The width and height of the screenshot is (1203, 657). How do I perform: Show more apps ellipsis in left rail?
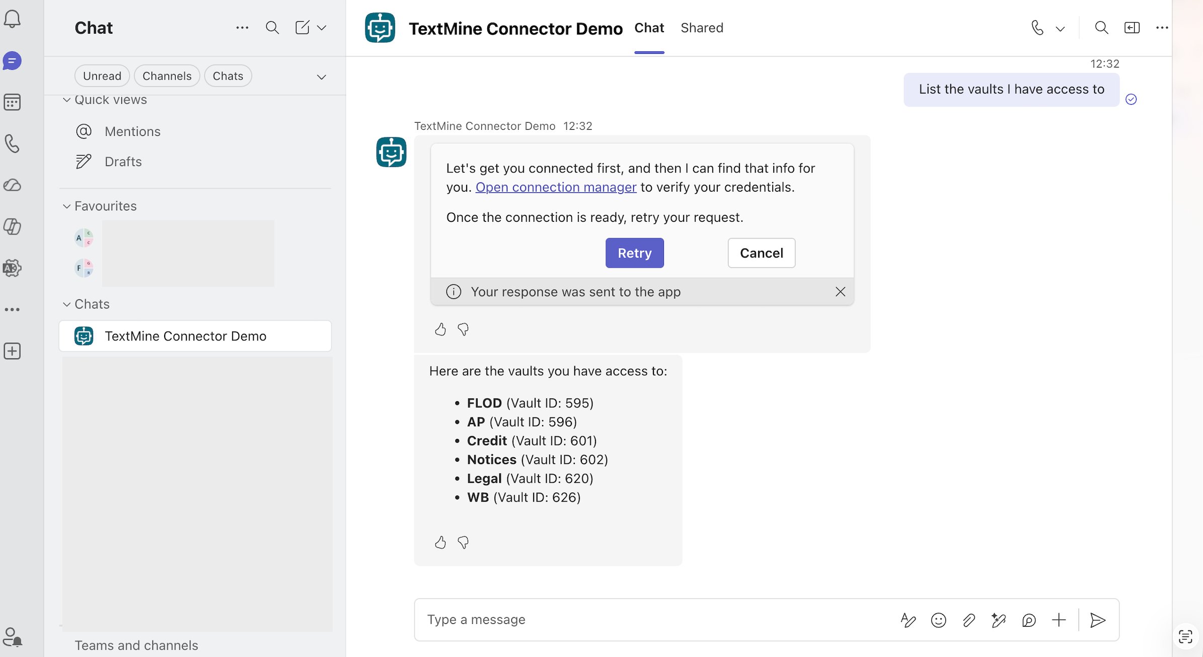pos(12,310)
